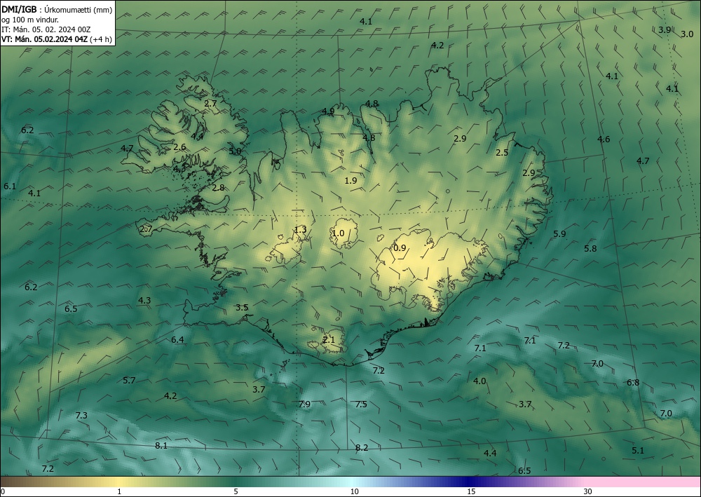Click the "1.3" precipitation value
The width and height of the screenshot is (701, 497).
300,230
